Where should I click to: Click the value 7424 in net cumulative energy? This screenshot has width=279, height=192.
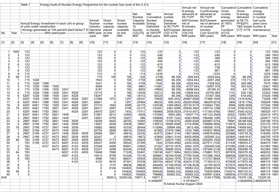point(159,143)
